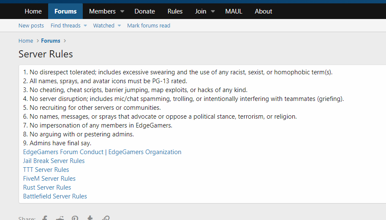
Task: Click the Server Rules page title
Action: click(x=46, y=54)
